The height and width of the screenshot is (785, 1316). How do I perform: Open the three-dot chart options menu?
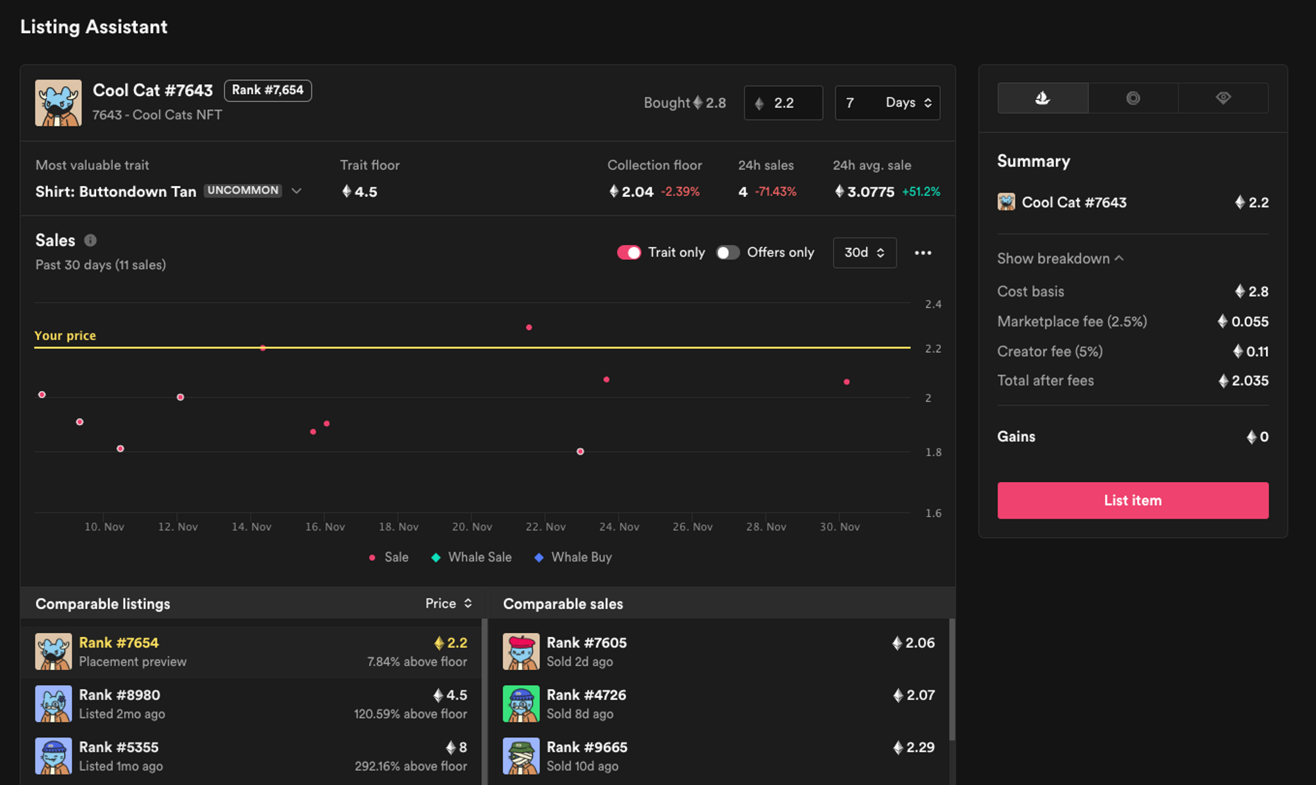pos(923,252)
